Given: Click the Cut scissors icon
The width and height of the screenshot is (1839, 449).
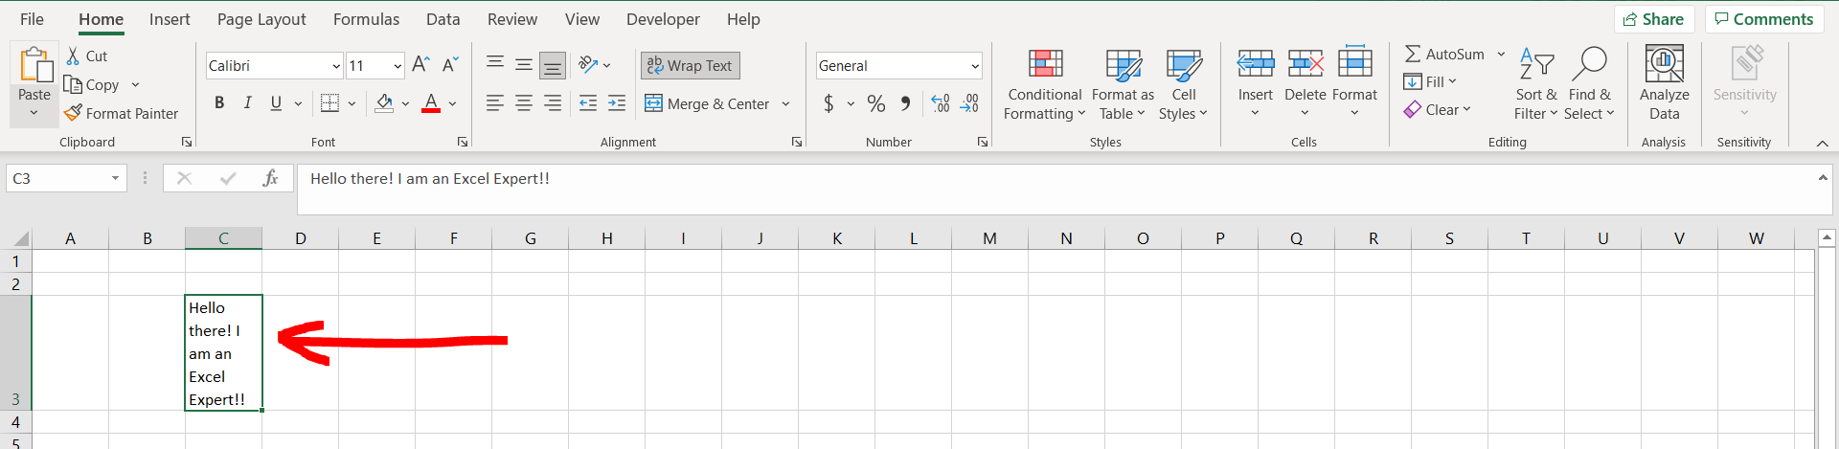Looking at the screenshot, I should point(73,56).
